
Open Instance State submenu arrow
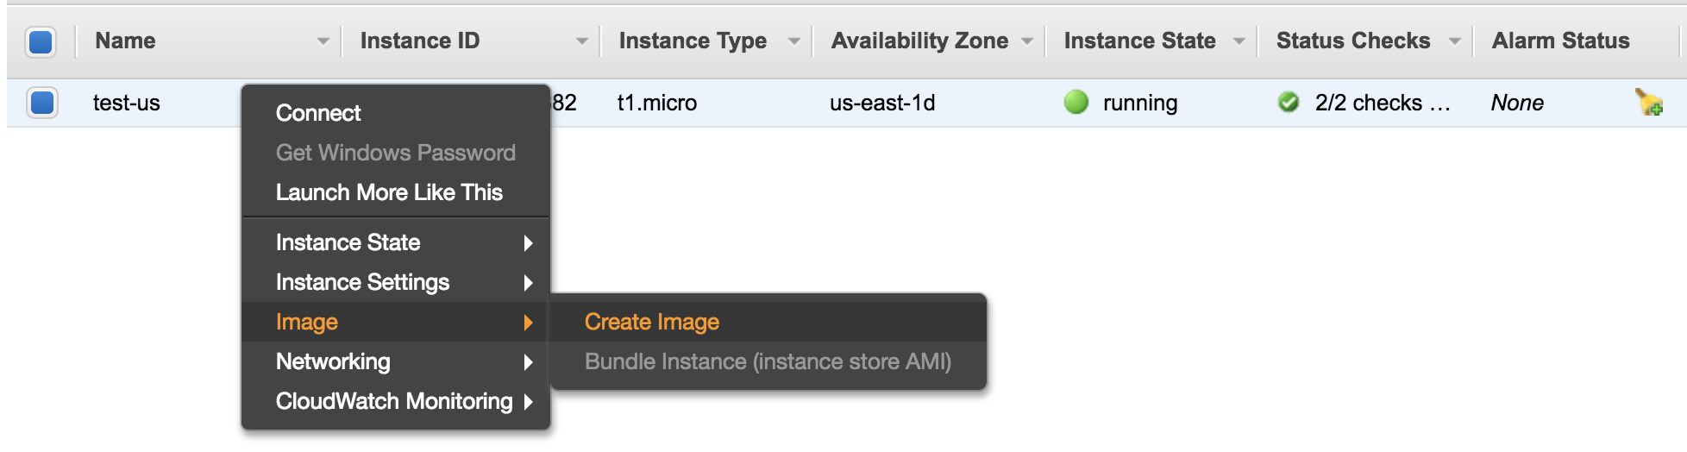(x=528, y=243)
